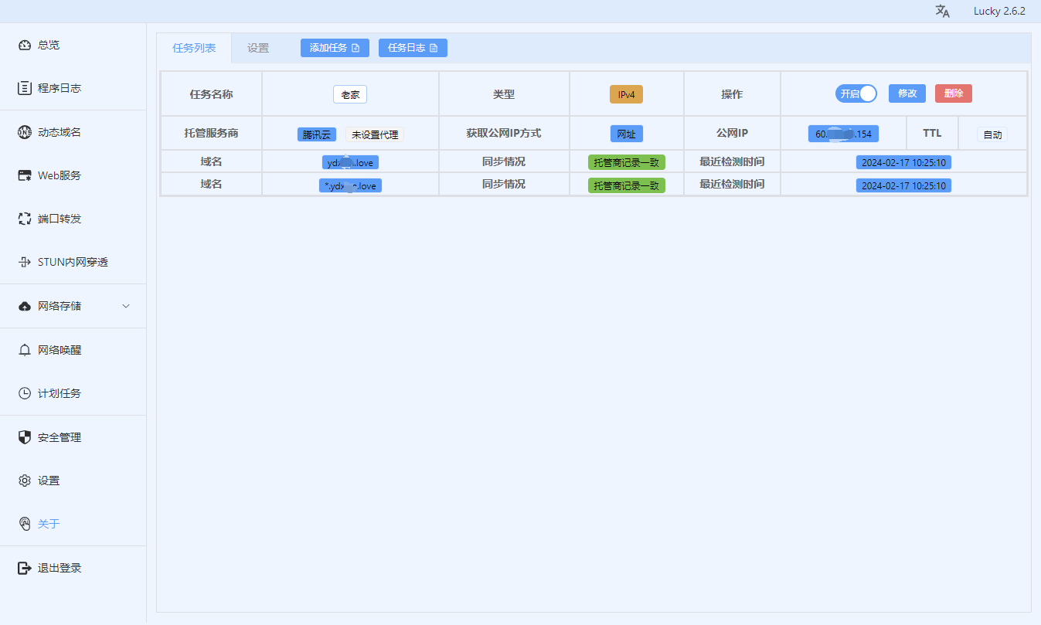
Task: Switch to the 设置 tab at top
Action: (x=258, y=48)
